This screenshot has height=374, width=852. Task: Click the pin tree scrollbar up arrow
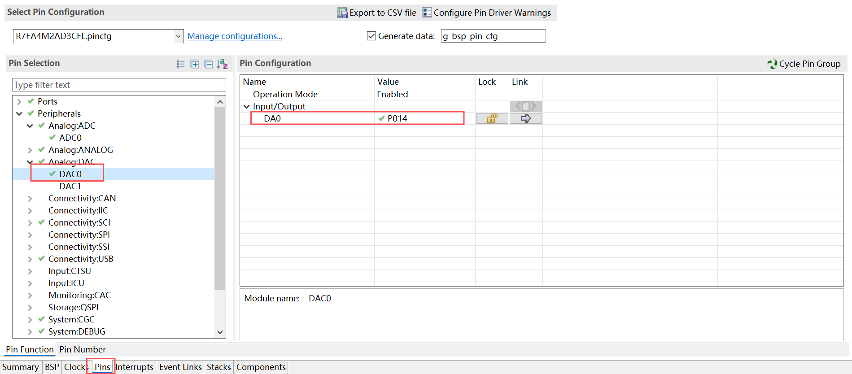220,102
